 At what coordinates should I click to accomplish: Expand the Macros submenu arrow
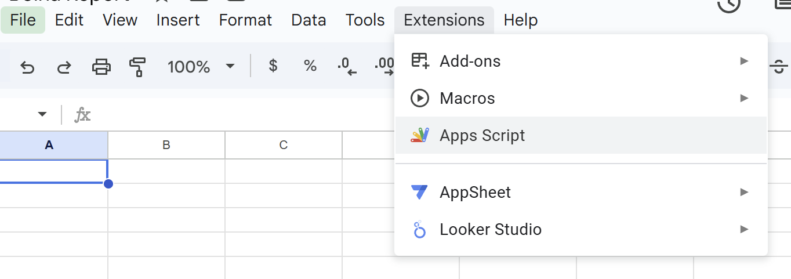pos(745,98)
